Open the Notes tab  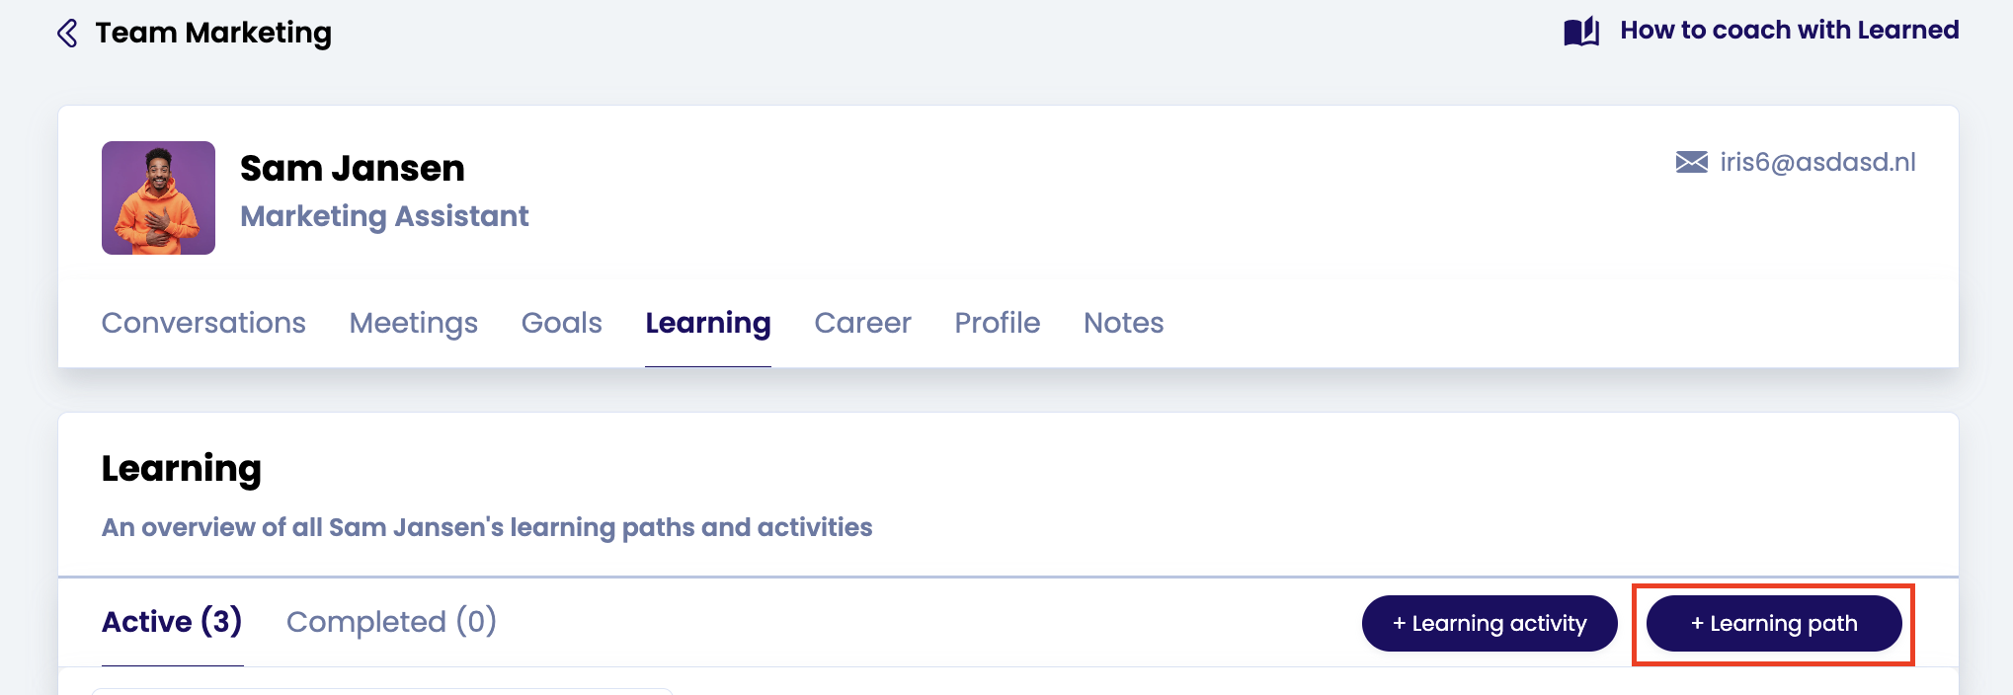1123,323
